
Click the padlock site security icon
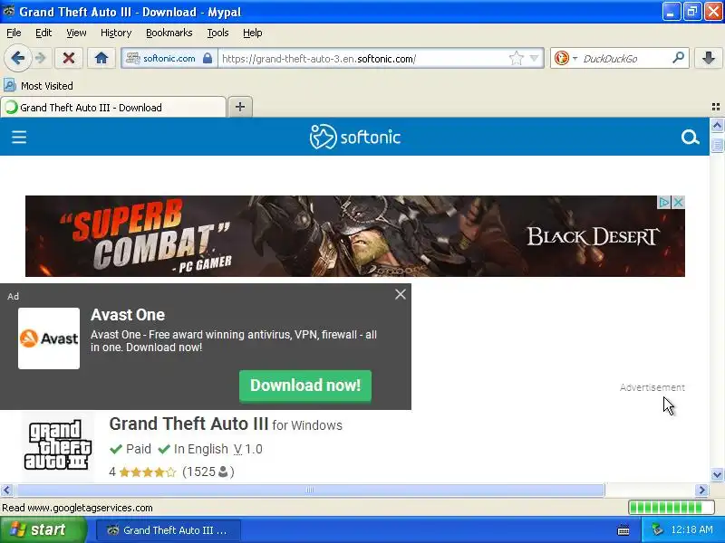click(x=208, y=58)
